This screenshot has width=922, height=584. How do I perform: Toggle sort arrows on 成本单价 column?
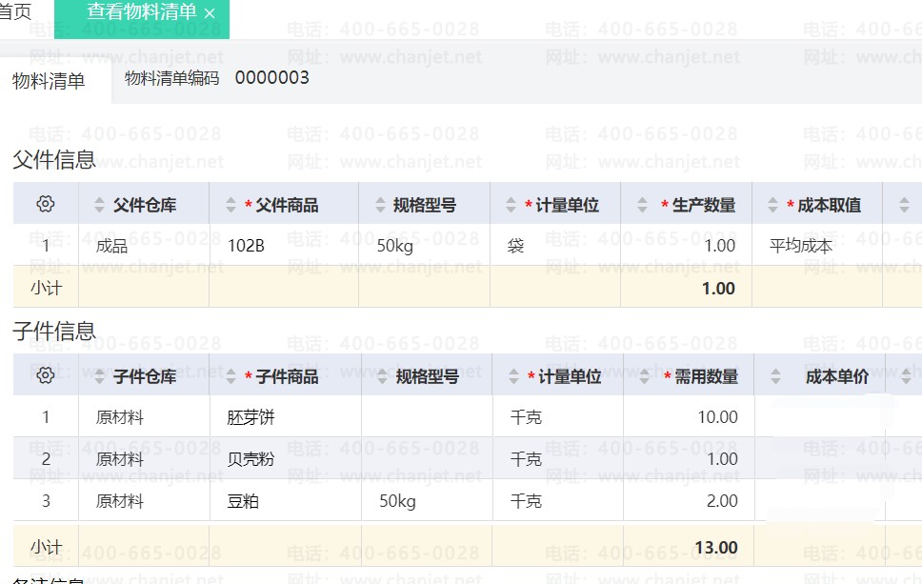coord(774,376)
